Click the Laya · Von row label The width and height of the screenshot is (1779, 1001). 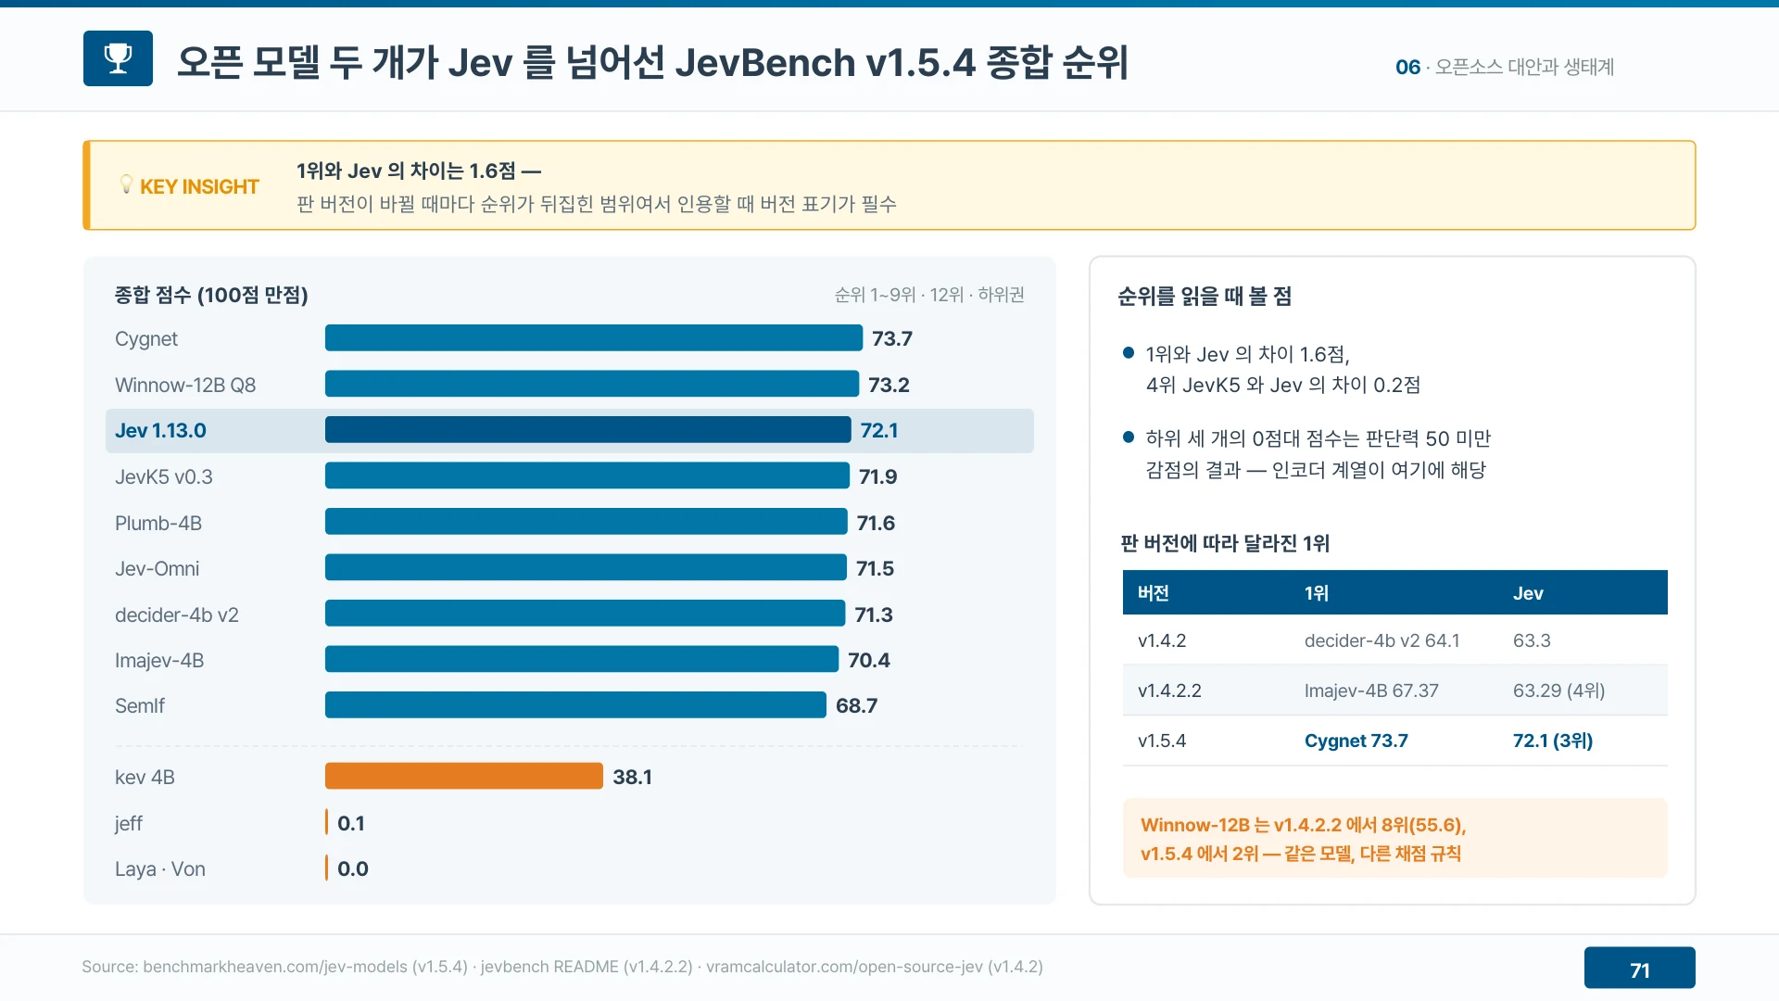click(160, 868)
